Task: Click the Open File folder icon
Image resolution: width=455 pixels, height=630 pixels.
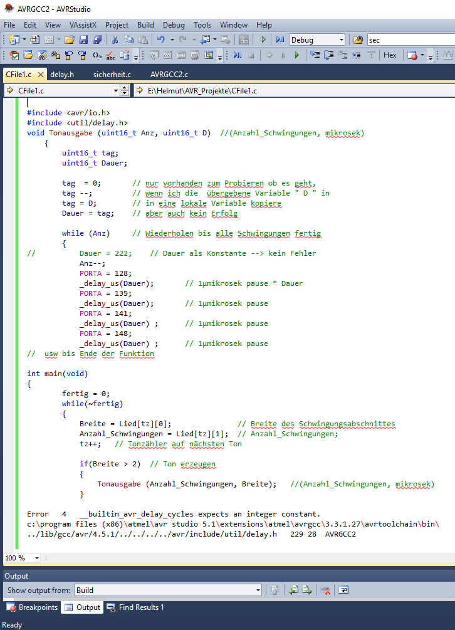Action: (x=70, y=39)
